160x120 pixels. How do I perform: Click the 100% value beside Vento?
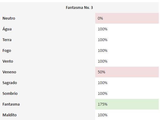(x=102, y=61)
